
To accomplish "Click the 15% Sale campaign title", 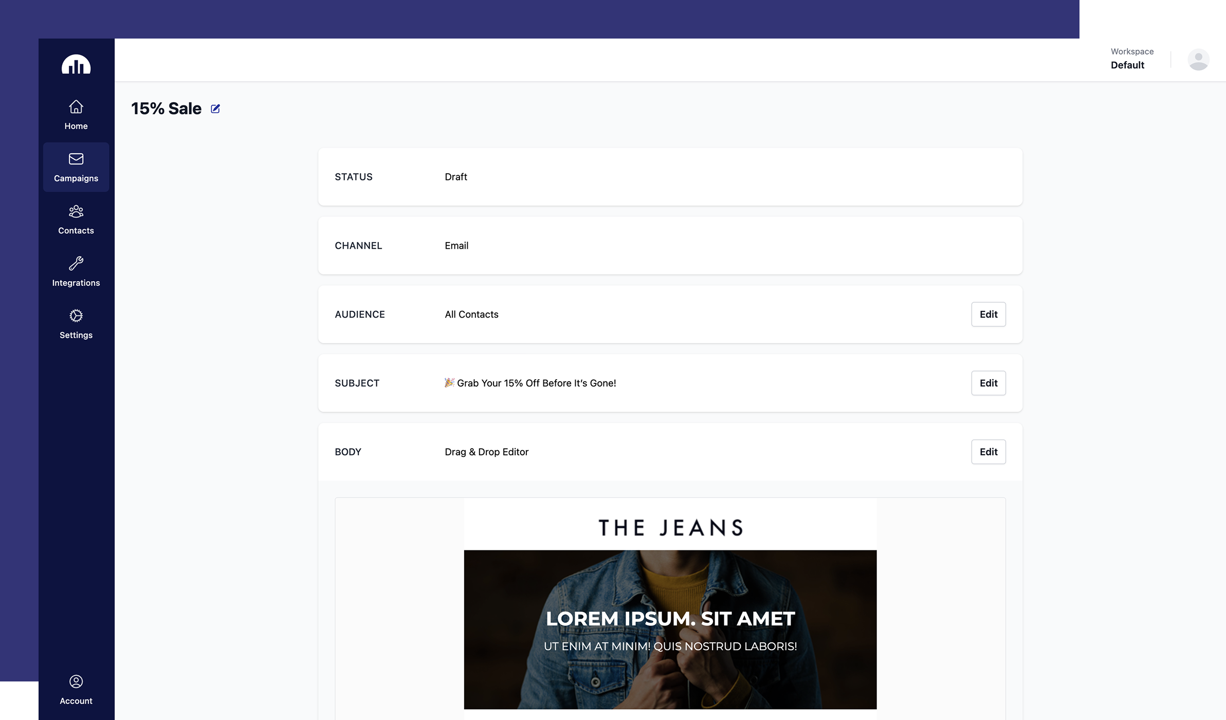I will coord(166,108).
